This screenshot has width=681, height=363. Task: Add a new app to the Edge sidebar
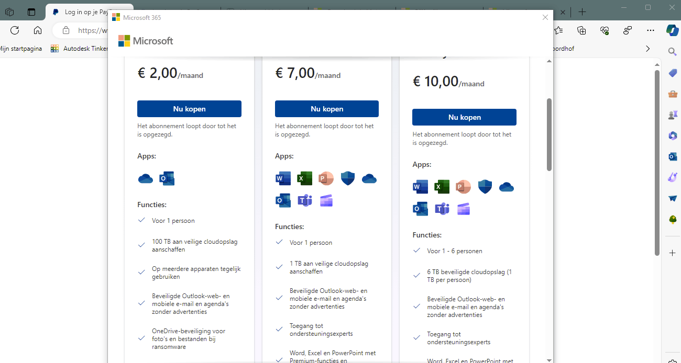coord(673,253)
